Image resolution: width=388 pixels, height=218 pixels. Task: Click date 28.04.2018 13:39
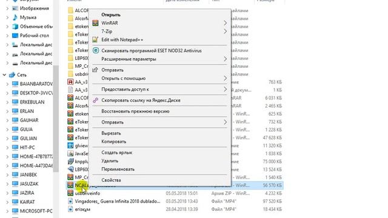(x=182, y=209)
